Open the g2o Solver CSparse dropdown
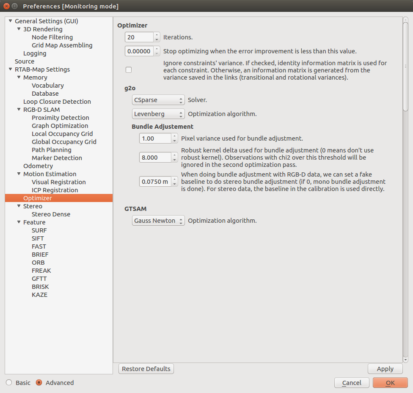This screenshot has height=393, width=413. 158,100
